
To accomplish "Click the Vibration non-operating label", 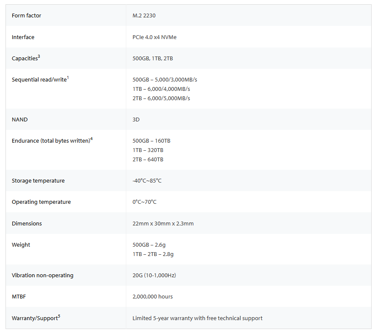I will pyautogui.click(x=43, y=275).
